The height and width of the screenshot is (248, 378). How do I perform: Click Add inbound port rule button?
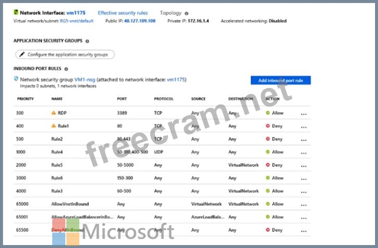coord(280,80)
